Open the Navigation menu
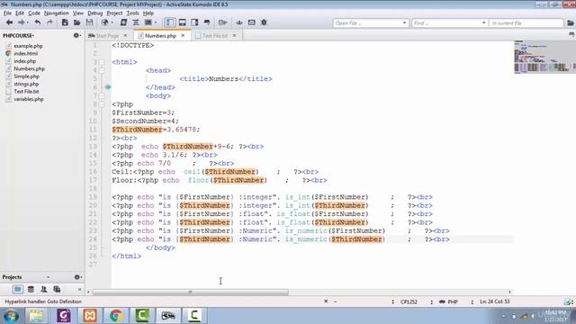The height and width of the screenshot is (324, 576). pos(57,13)
